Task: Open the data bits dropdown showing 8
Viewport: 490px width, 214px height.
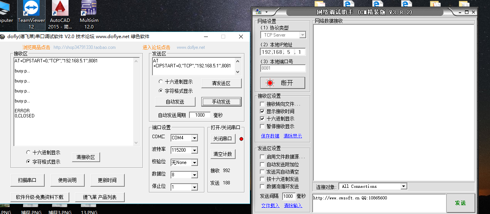Action: coord(194,175)
